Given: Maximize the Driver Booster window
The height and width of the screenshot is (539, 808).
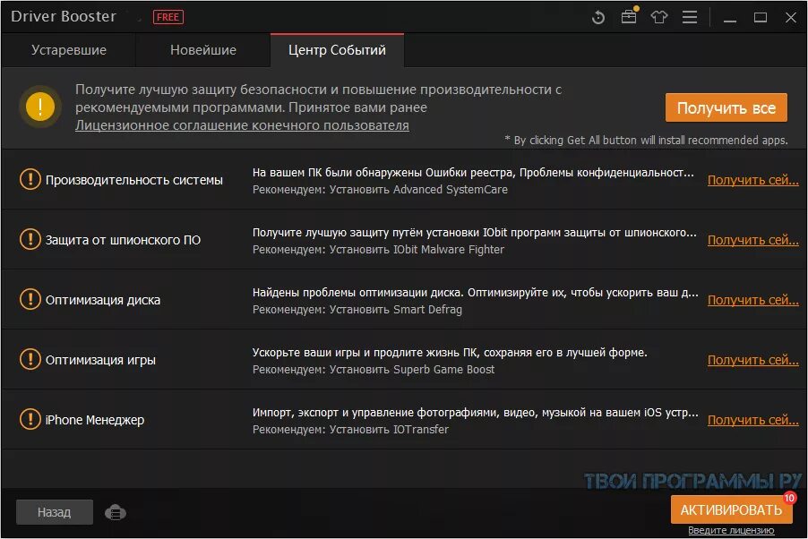Looking at the screenshot, I should 761,18.
